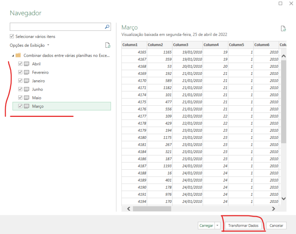Toggle the Selecionar vários itens checkbox
This screenshot has width=296, height=234.
point(12,36)
